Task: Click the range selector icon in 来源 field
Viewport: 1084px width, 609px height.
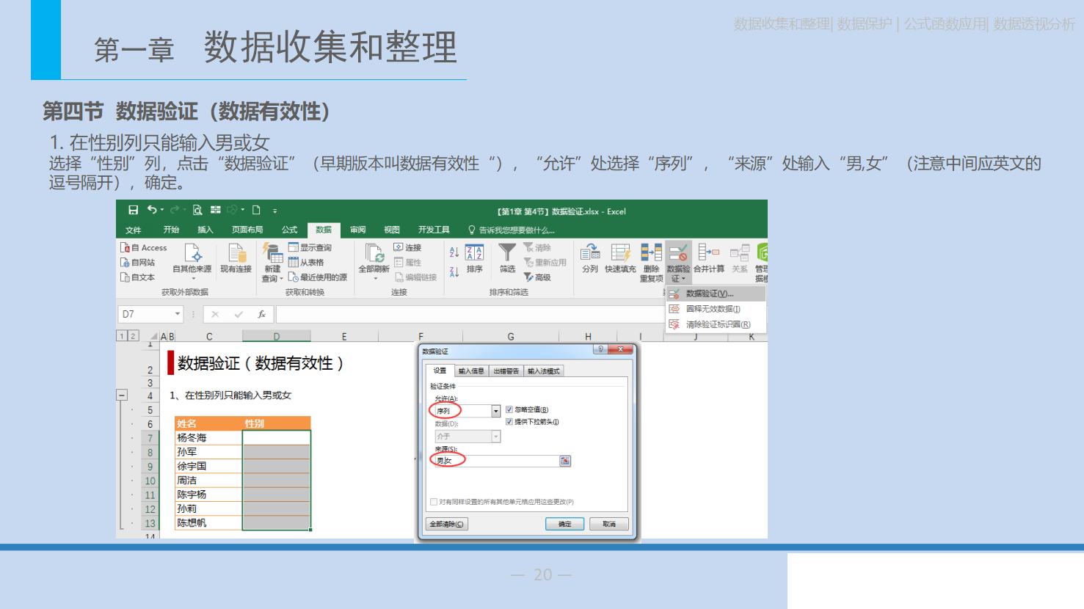Action: point(565,461)
